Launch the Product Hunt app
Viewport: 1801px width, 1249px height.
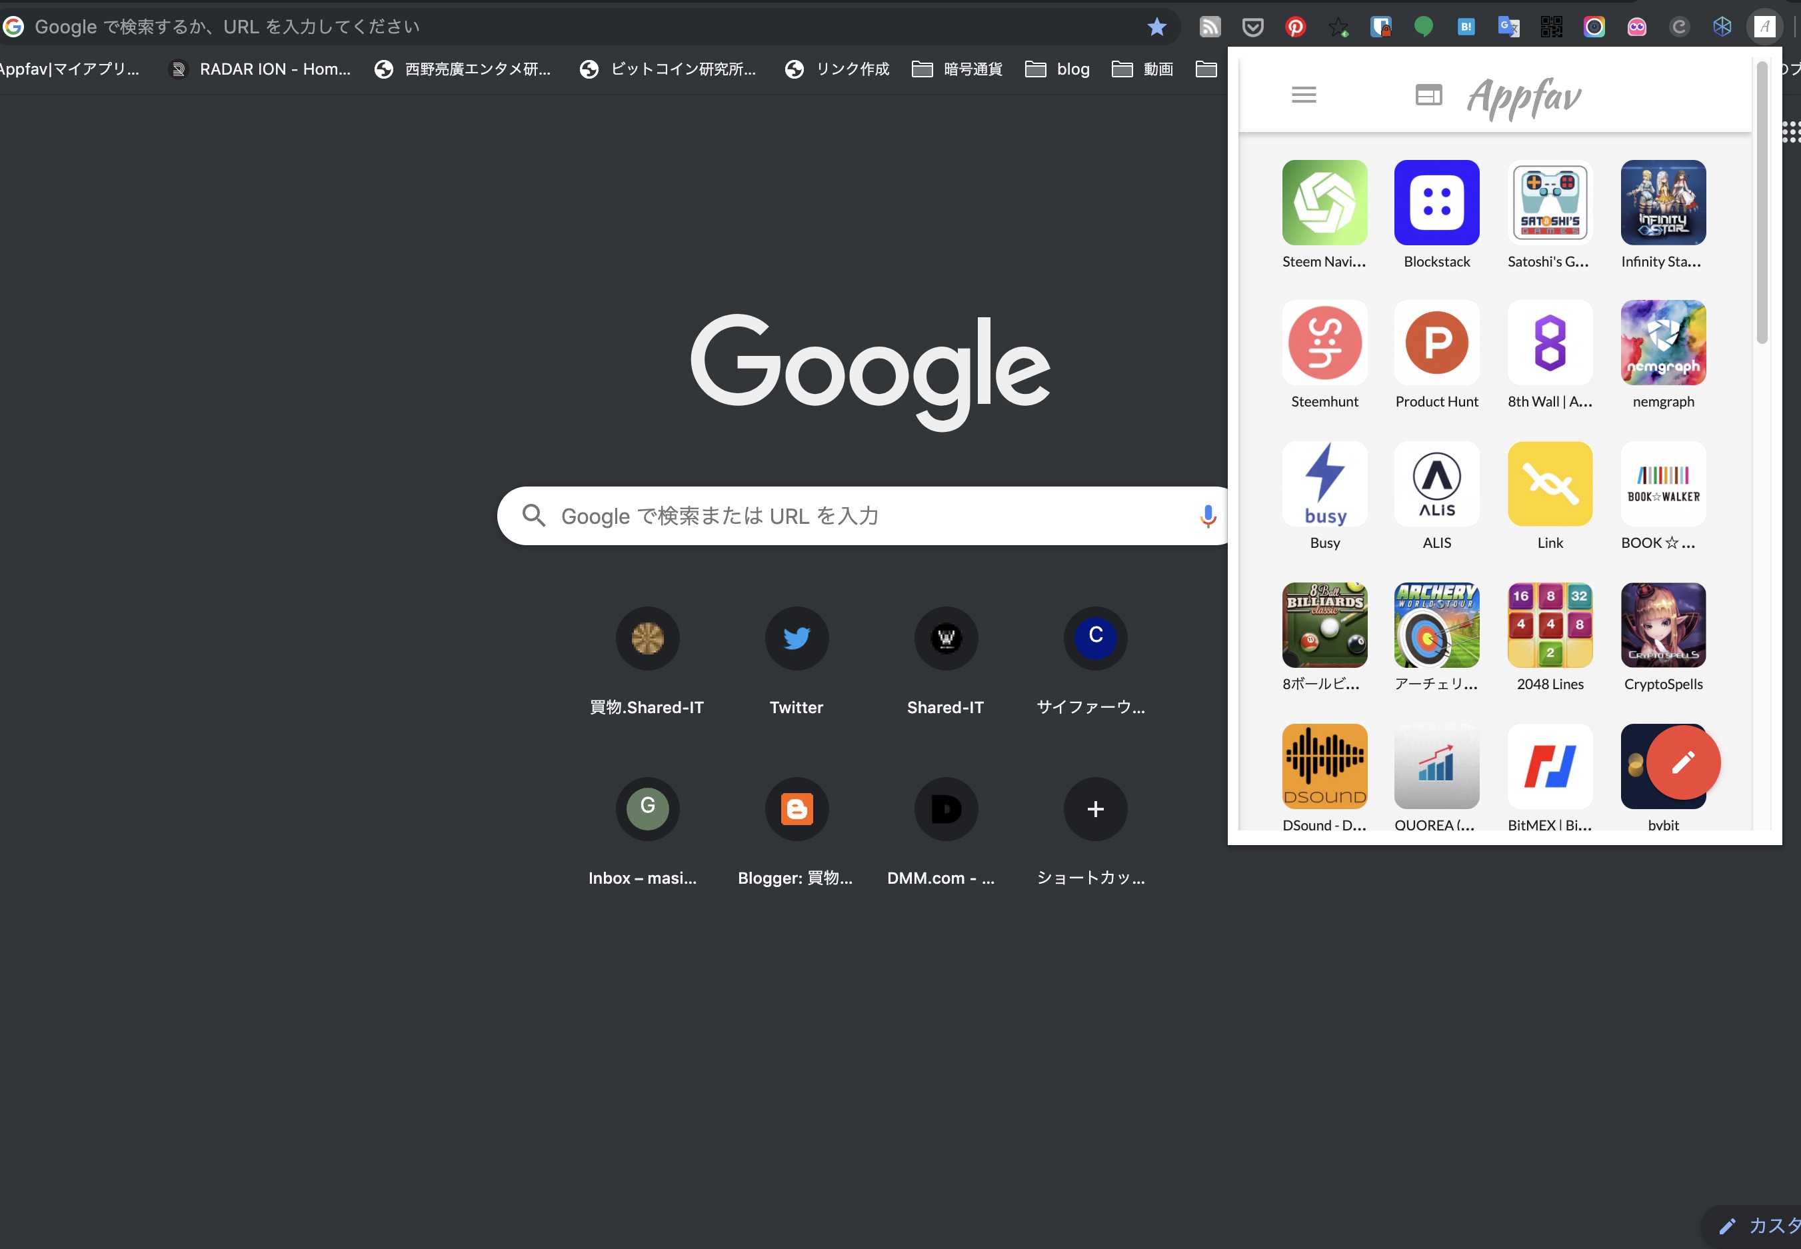(1436, 343)
